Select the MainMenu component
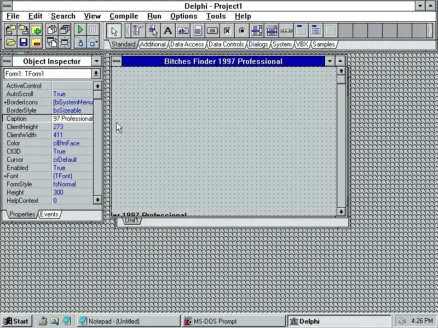Image resolution: width=438 pixels, height=328 pixels. pos(138,31)
